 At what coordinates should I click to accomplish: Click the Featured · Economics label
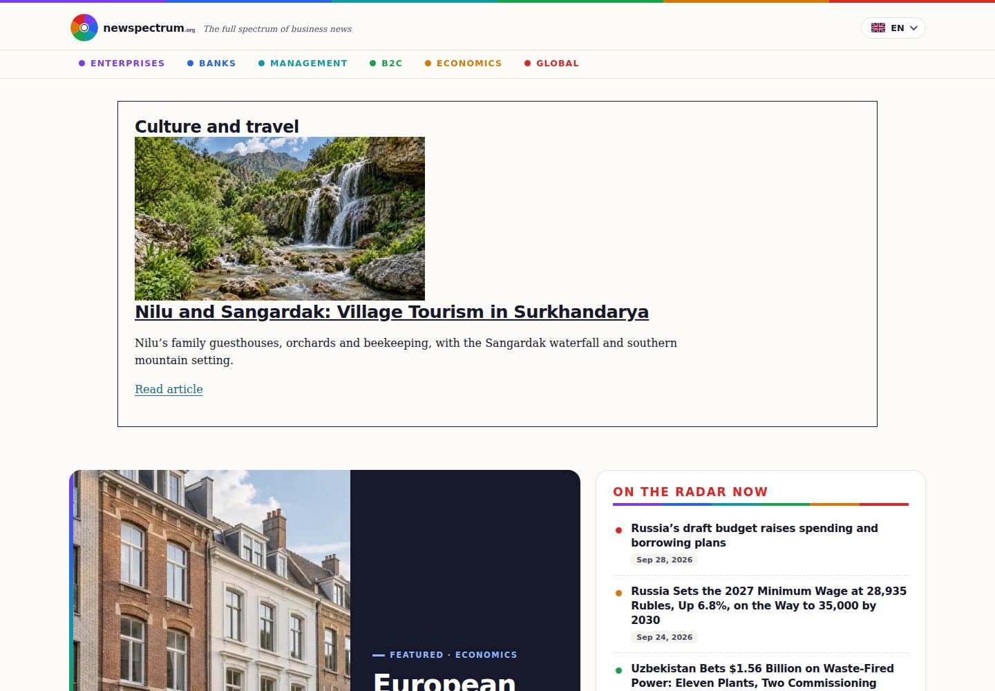453,655
